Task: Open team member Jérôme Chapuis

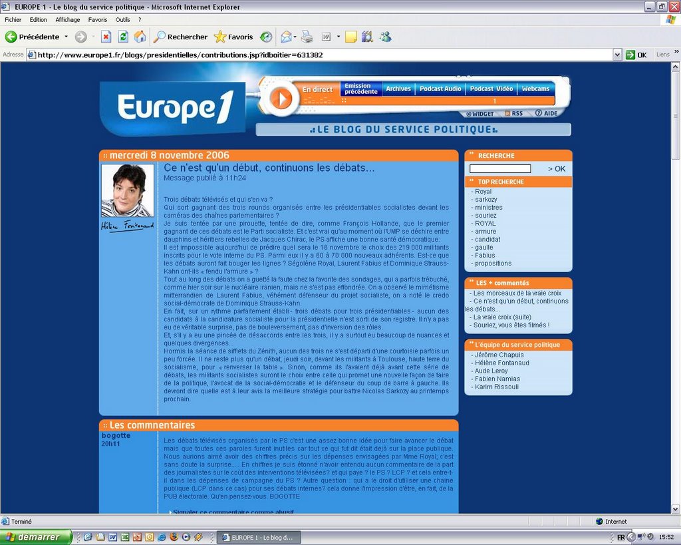Action: 499,355
